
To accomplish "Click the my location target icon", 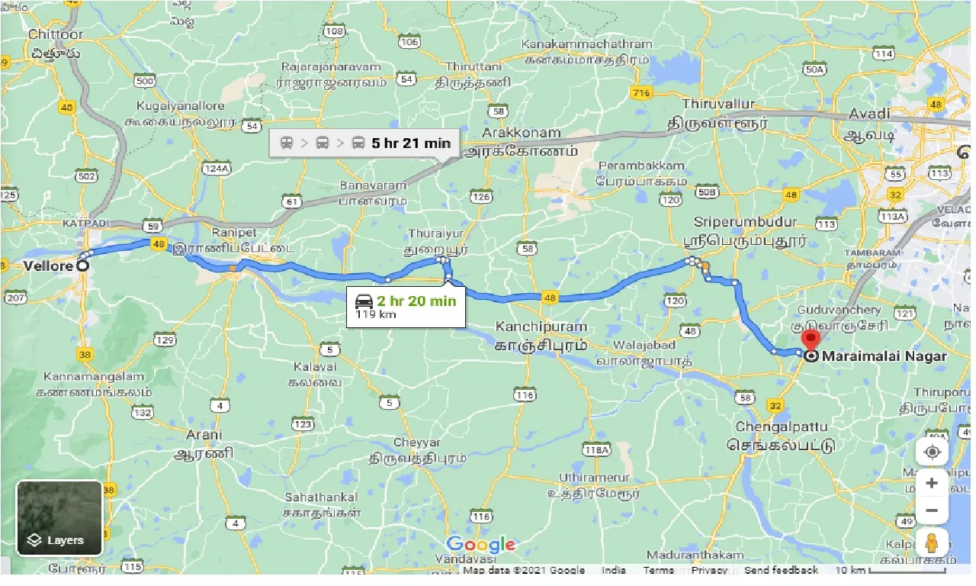I will point(932,452).
